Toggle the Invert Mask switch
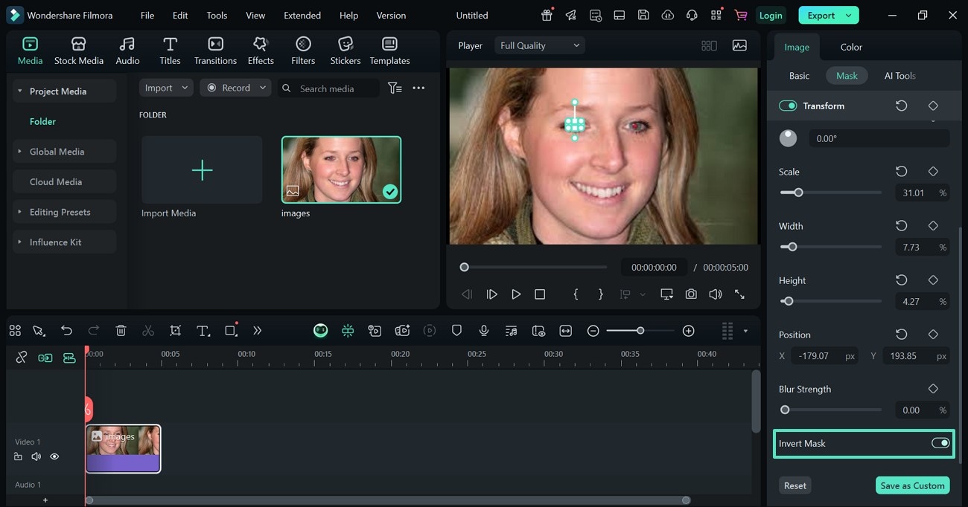The height and width of the screenshot is (507, 968). pos(940,443)
